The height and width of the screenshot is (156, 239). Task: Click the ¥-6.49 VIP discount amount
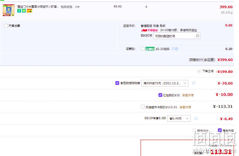tap(226, 119)
